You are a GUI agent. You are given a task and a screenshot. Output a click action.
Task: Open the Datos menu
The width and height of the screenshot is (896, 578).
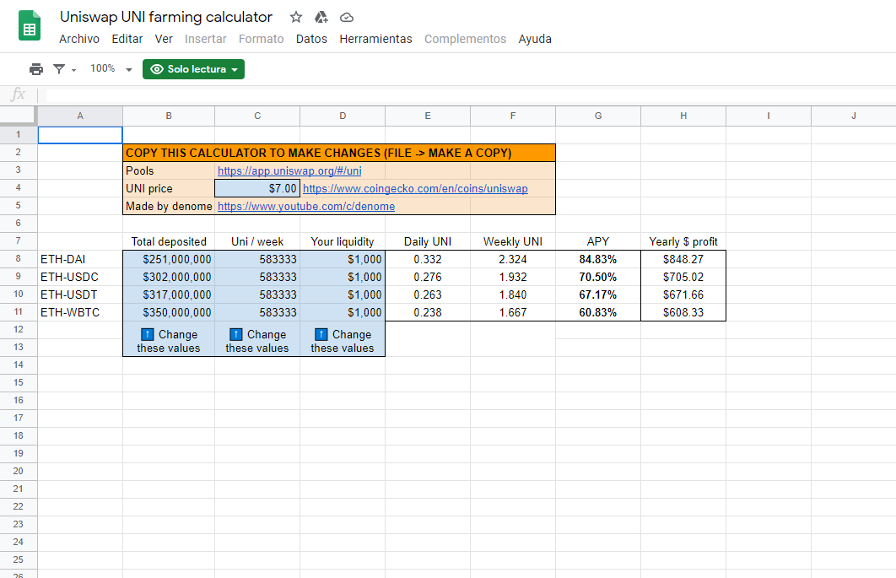(x=311, y=39)
